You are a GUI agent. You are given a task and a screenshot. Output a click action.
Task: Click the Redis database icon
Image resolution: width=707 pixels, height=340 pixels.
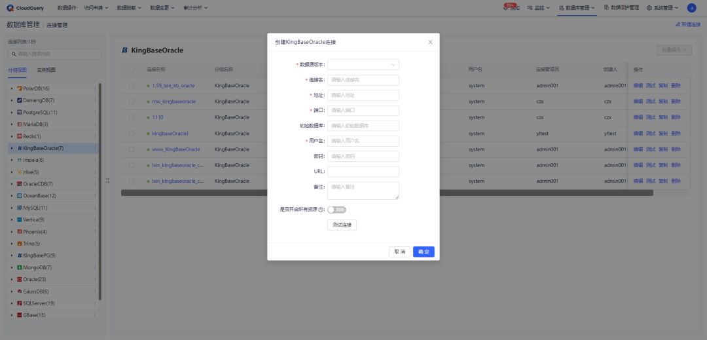pos(20,136)
